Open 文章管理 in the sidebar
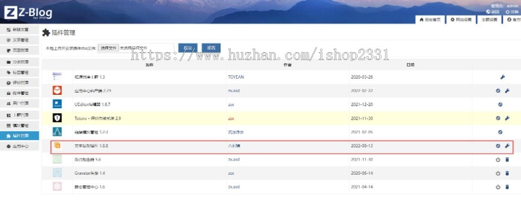 (x=20, y=40)
